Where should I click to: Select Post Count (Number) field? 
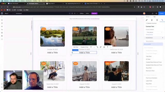coord(152,78)
